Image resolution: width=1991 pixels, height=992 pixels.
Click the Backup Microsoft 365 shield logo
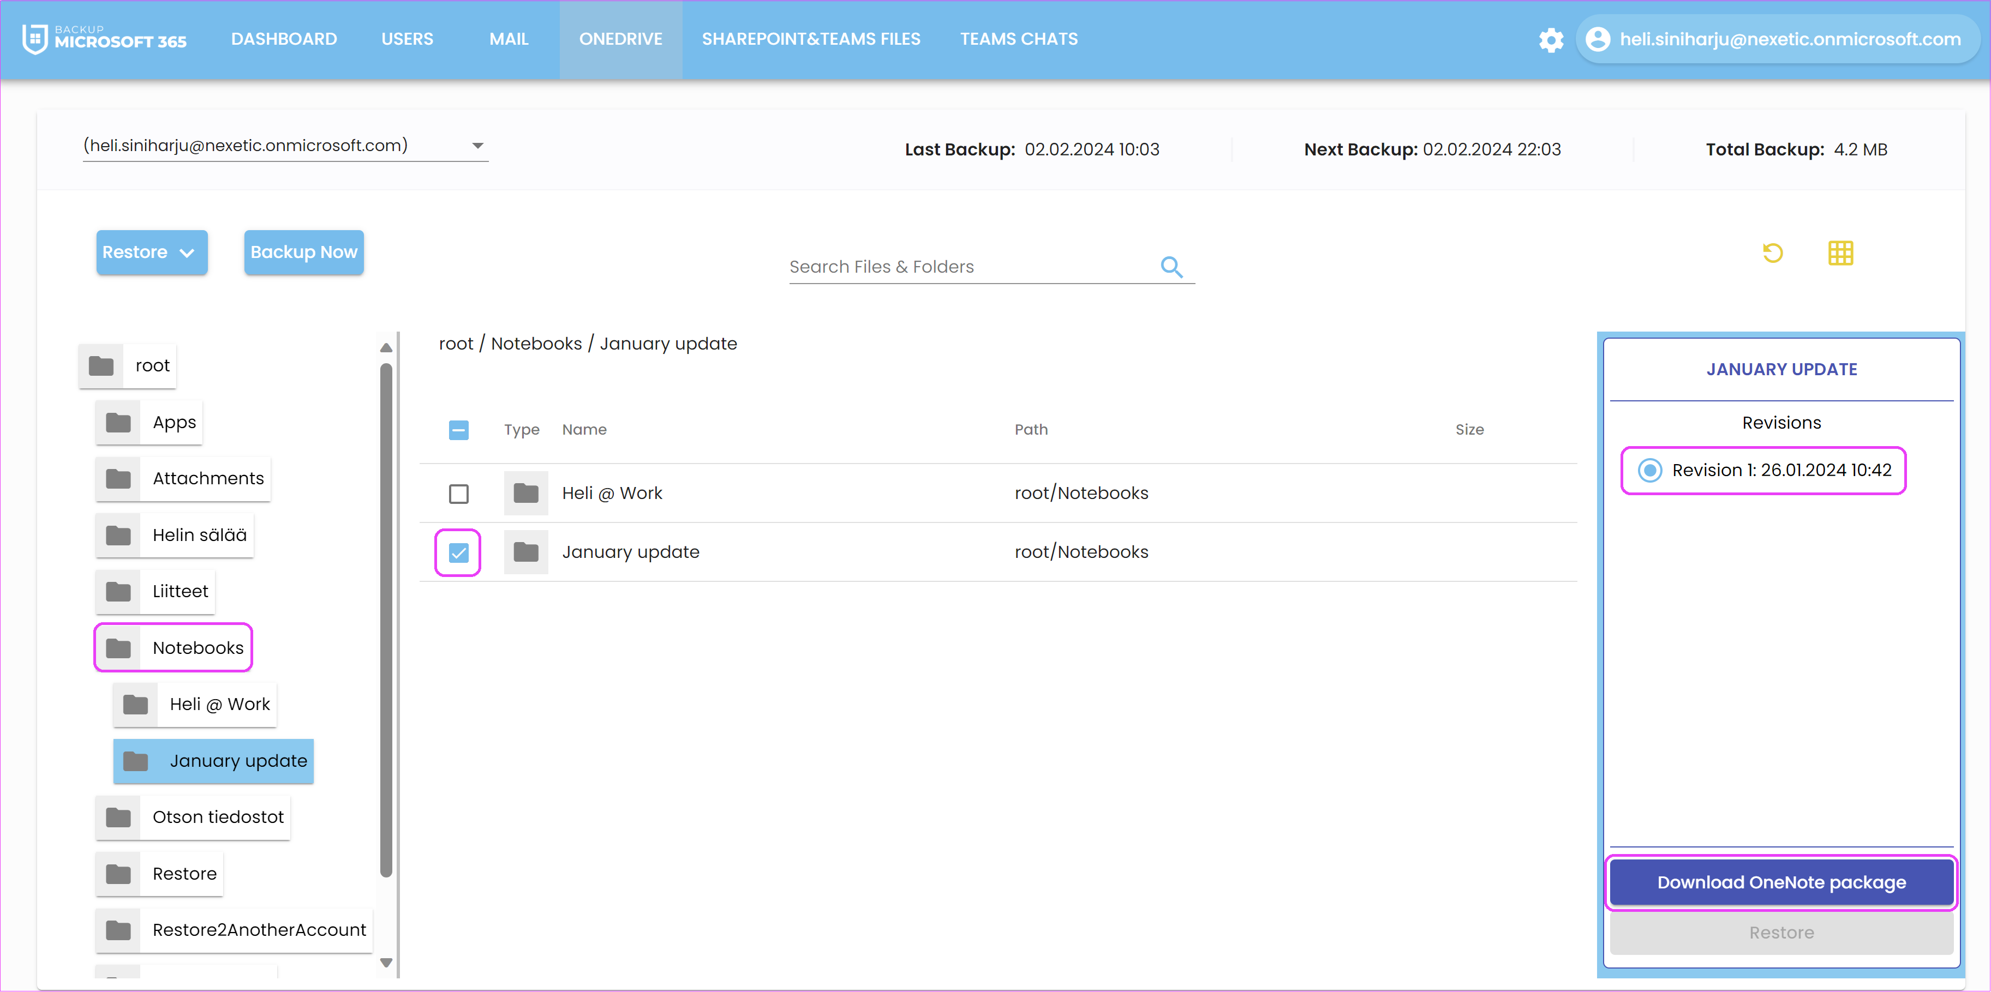pos(35,39)
